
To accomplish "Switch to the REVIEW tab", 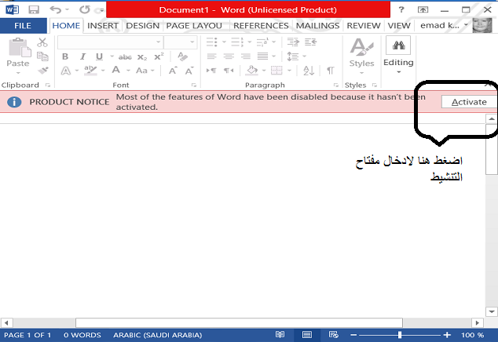I will pyautogui.click(x=364, y=26).
